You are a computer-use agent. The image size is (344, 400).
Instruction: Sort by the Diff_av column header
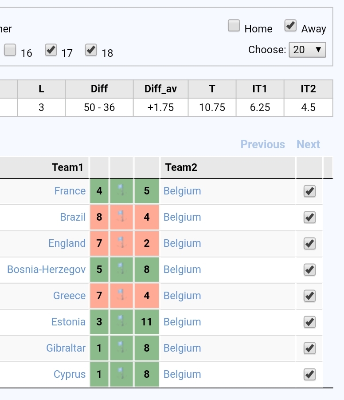160,89
